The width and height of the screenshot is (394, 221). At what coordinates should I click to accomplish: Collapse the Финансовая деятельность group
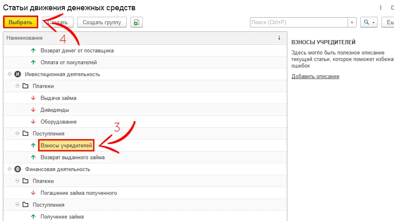9,169
